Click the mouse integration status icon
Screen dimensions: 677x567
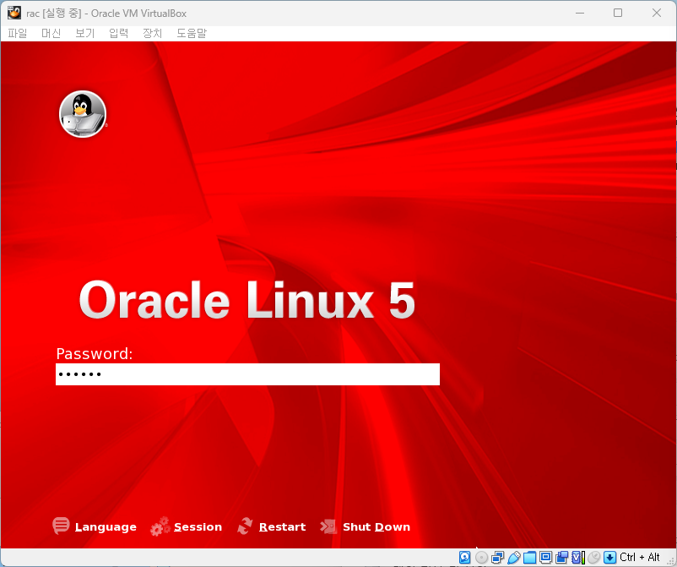pos(594,558)
